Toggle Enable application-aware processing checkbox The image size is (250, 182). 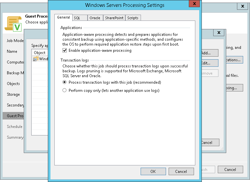click(x=64, y=50)
